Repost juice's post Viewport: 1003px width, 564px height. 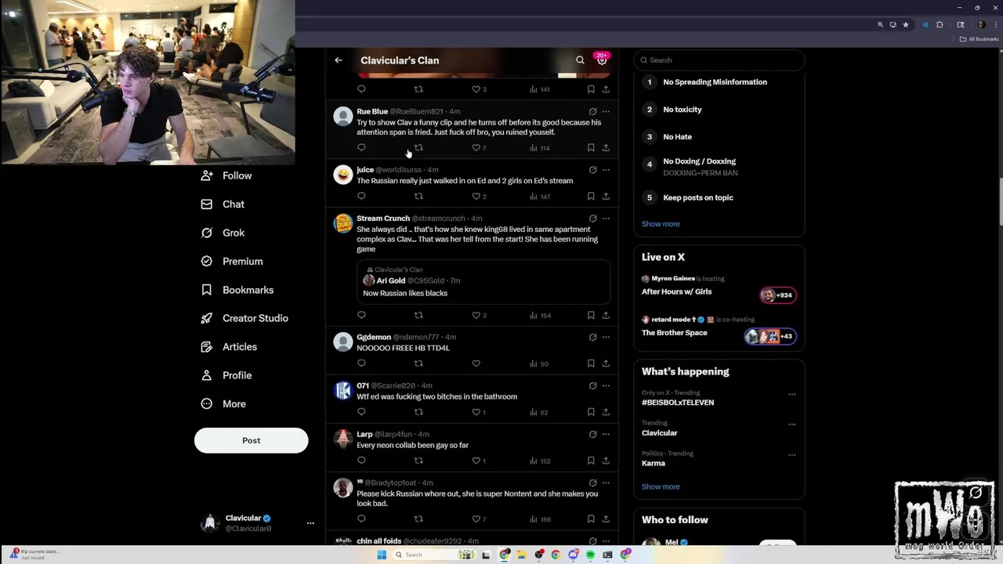418,197
